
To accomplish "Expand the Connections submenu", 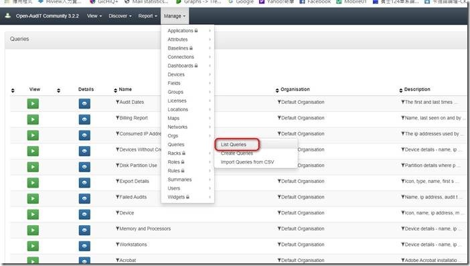I will click(x=187, y=57).
